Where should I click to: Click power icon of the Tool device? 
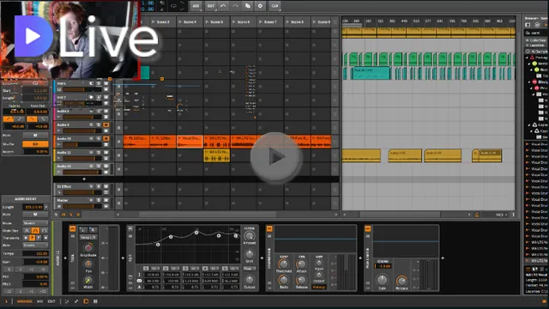[73, 229]
